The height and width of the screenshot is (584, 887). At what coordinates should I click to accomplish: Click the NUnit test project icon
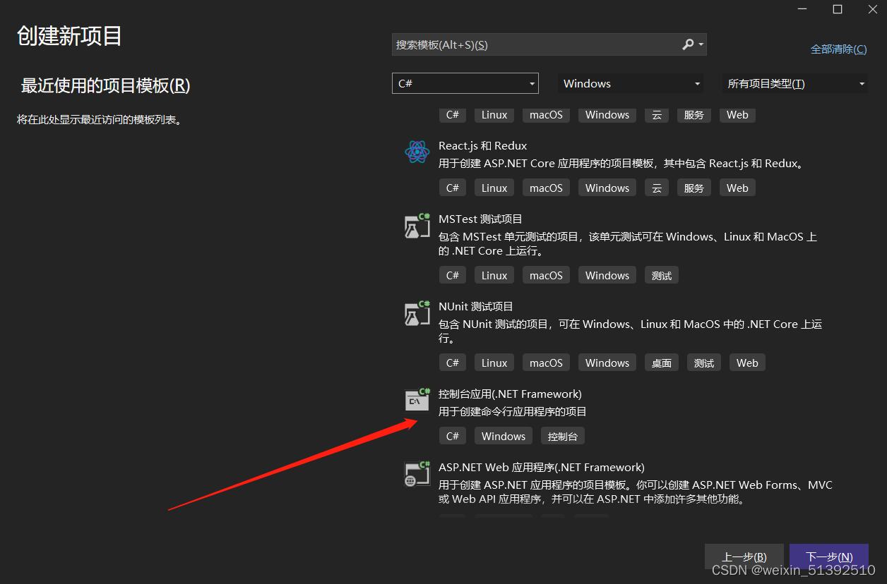pos(417,313)
